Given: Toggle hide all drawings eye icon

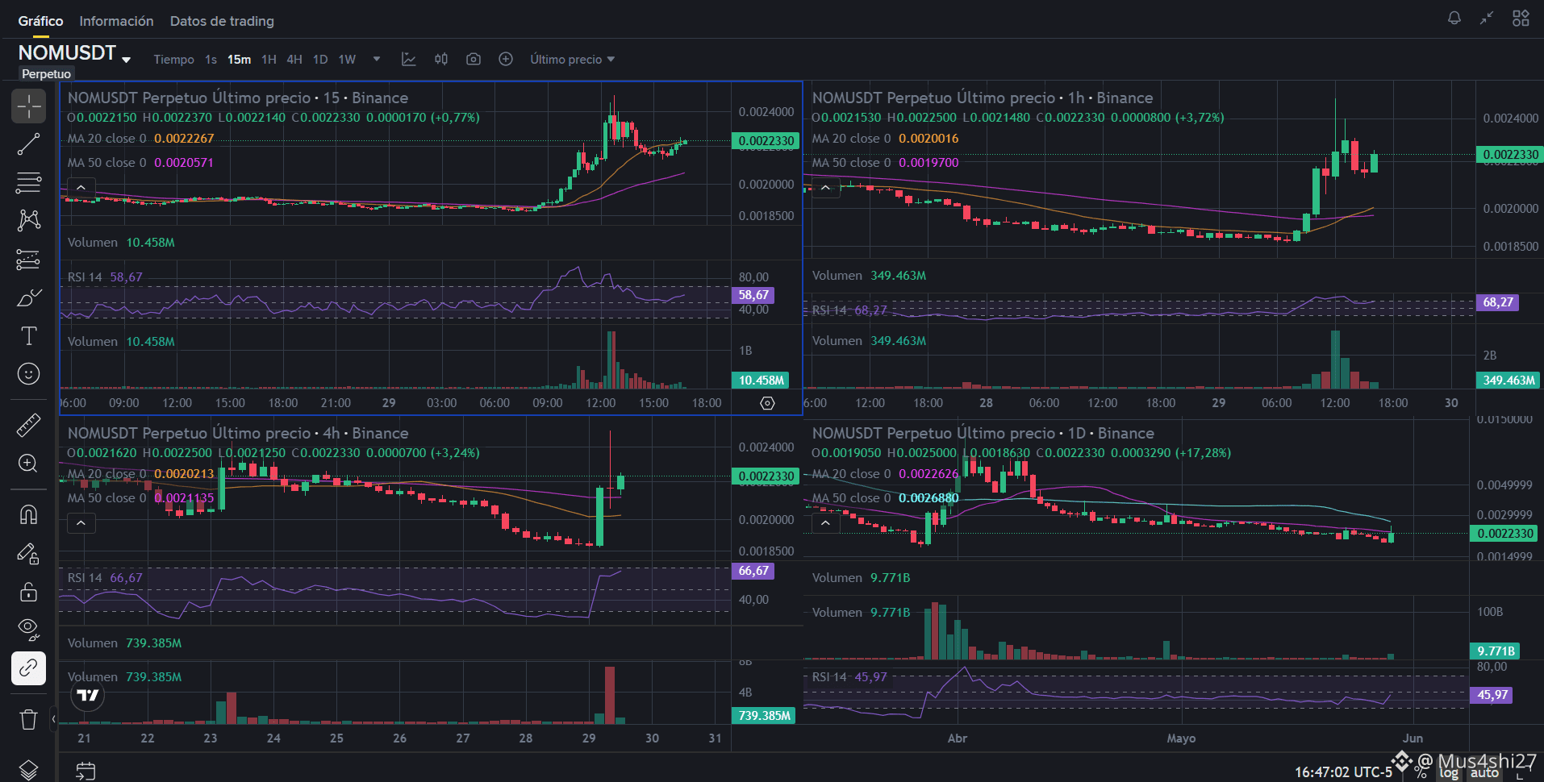Looking at the screenshot, I should click(29, 629).
